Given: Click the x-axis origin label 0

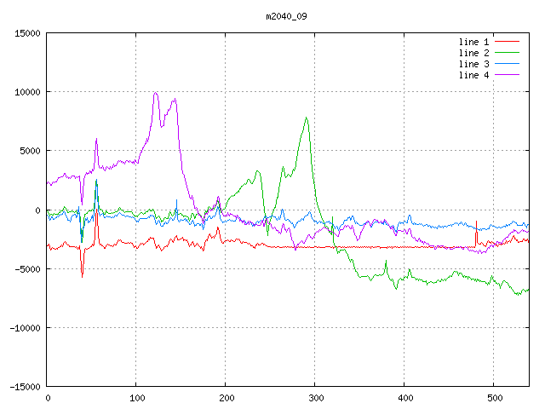Looking at the screenshot, I should (x=48, y=398).
